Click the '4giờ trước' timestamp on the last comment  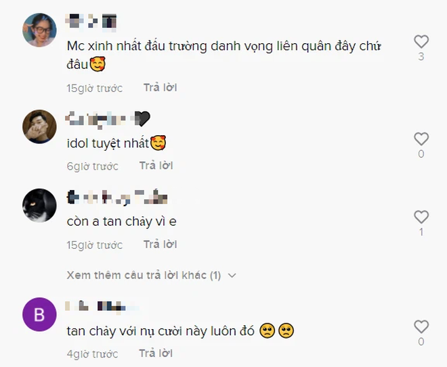[92, 354]
